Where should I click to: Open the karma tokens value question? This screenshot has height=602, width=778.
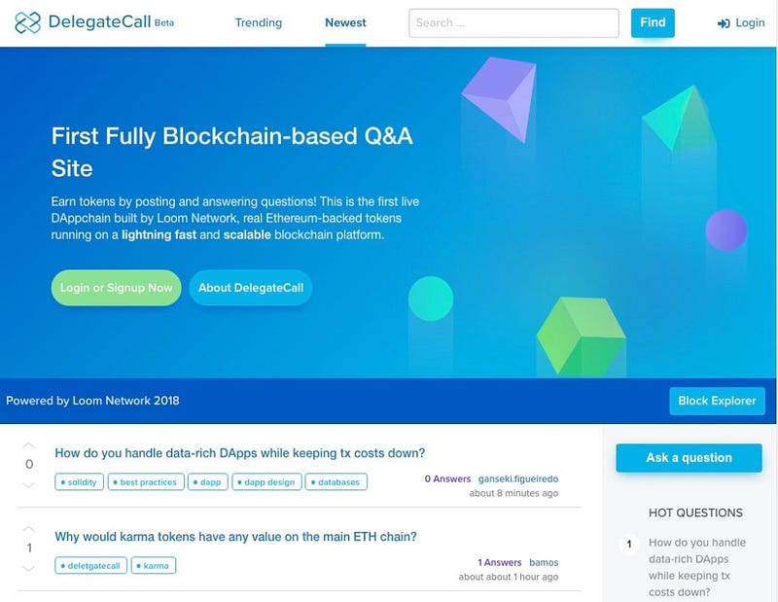click(235, 537)
